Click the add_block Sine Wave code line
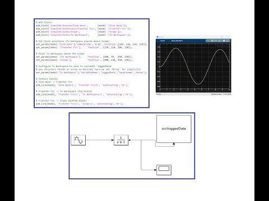 tap(81, 26)
